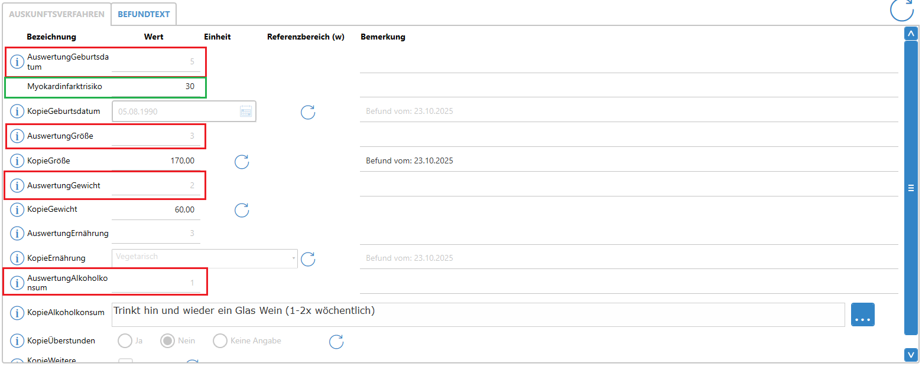Click info icon next to KopieGeburtsdatum
Image resolution: width=922 pixels, height=367 pixels.
coord(17,111)
